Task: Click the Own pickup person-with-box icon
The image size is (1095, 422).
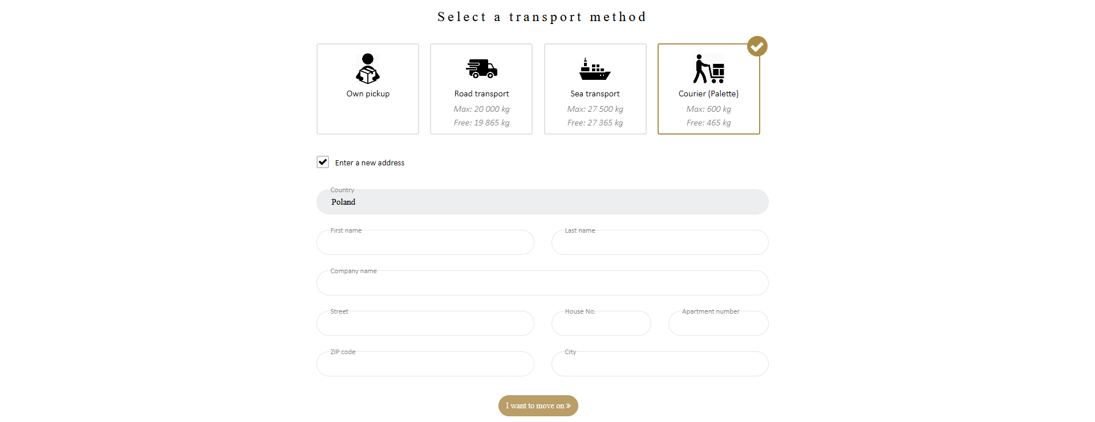Action: (x=368, y=68)
